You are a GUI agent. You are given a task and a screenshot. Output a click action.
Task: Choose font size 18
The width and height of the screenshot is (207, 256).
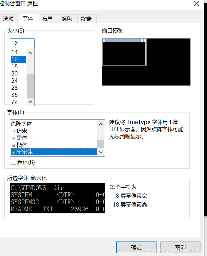(18, 66)
